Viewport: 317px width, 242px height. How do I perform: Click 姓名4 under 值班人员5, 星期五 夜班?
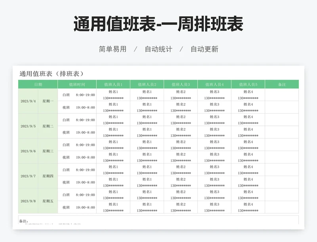(248, 204)
